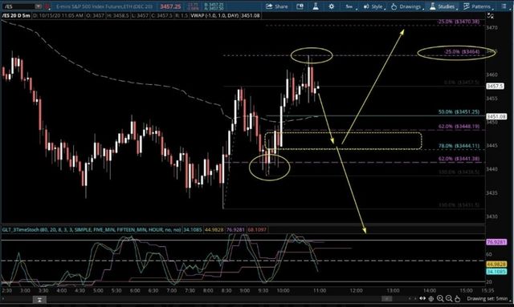Click the collapse panel icon on bottom scrollbar

(39, 299)
